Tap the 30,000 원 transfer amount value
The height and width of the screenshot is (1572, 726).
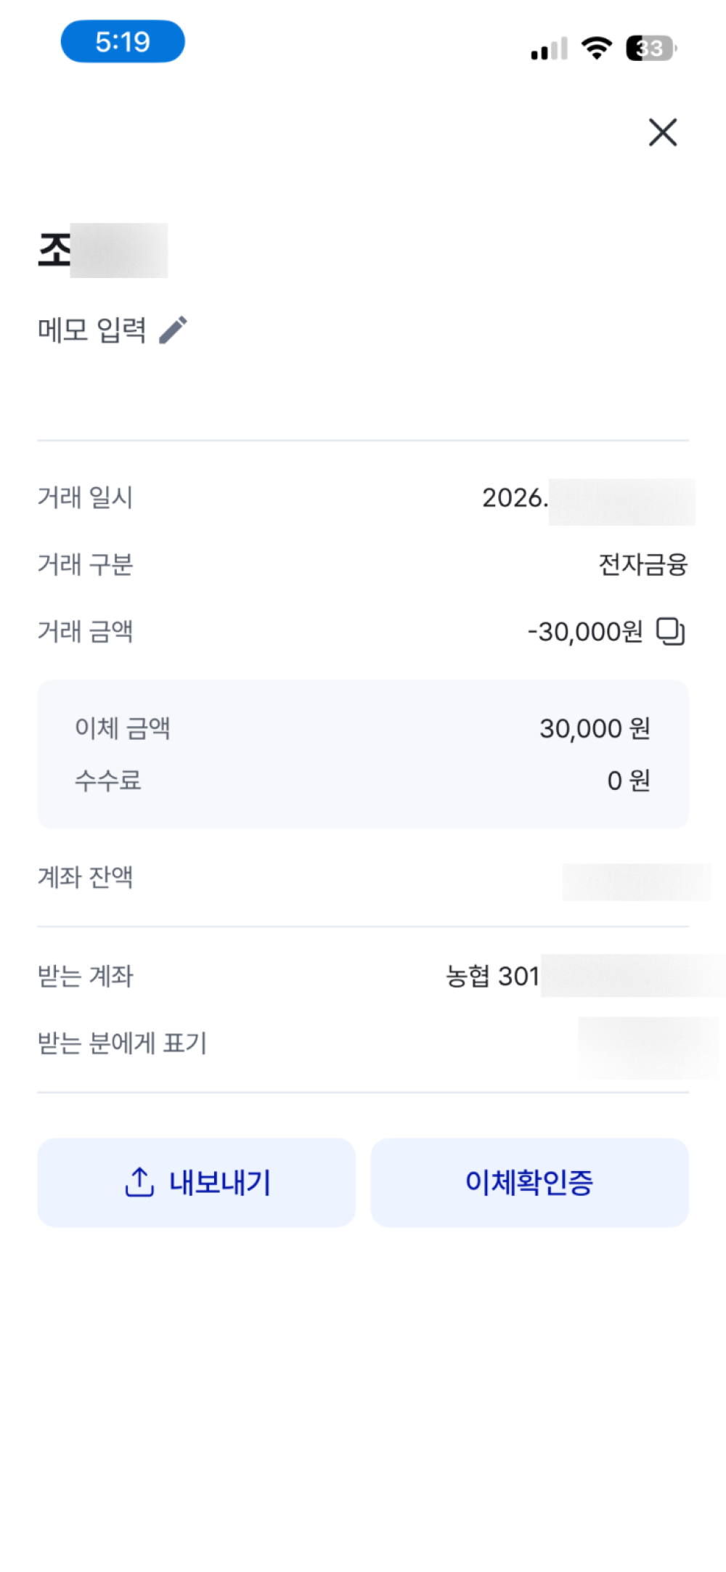595,728
